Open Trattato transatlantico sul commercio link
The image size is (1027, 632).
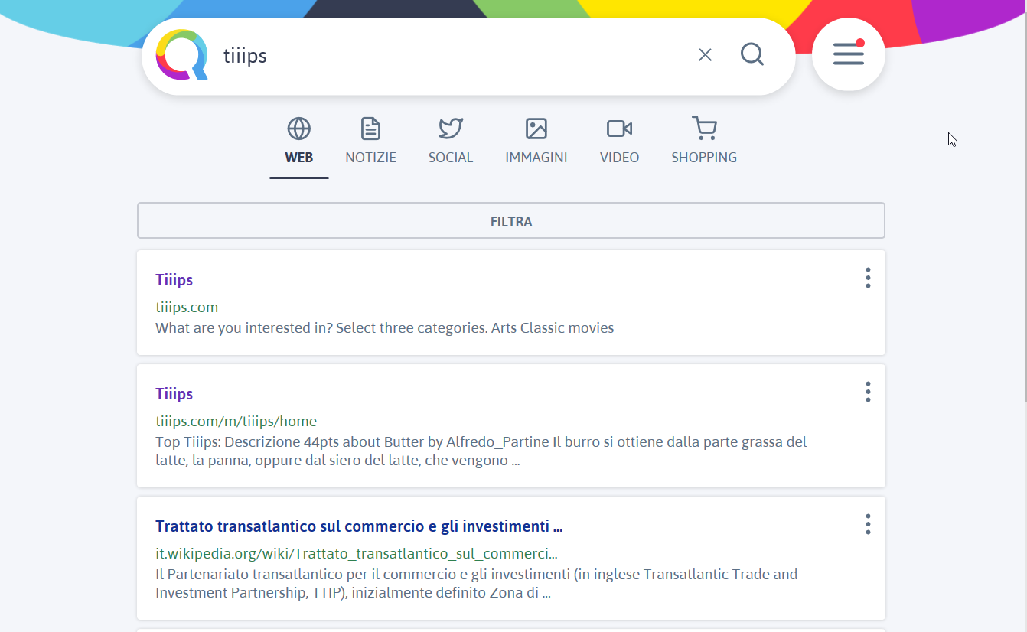click(359, 526)
